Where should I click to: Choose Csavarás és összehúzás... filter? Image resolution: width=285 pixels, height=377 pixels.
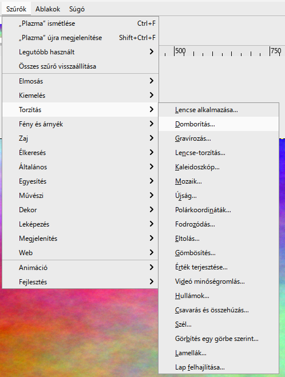click(219, 310)
